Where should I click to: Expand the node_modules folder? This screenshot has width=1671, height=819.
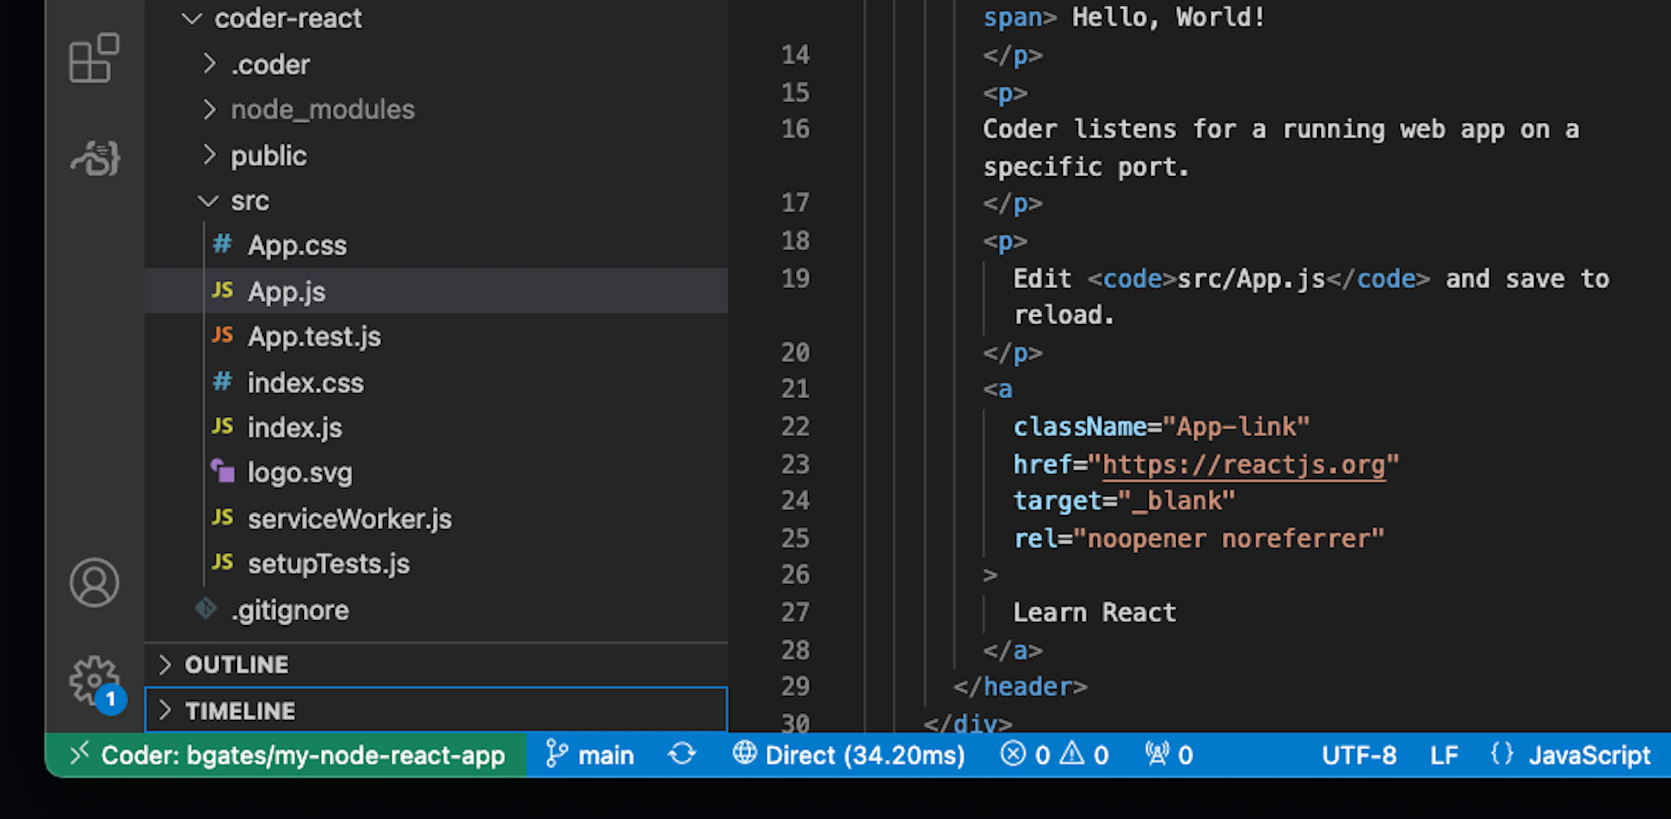pyautogui.click(x=209, y=109)
